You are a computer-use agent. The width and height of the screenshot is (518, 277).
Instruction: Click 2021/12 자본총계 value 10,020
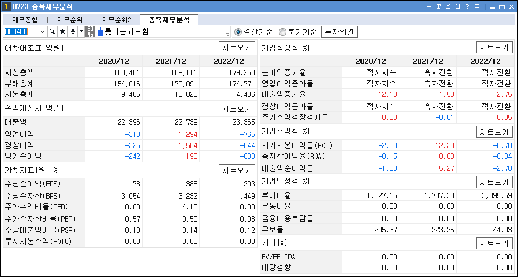[x=186, y=94]
